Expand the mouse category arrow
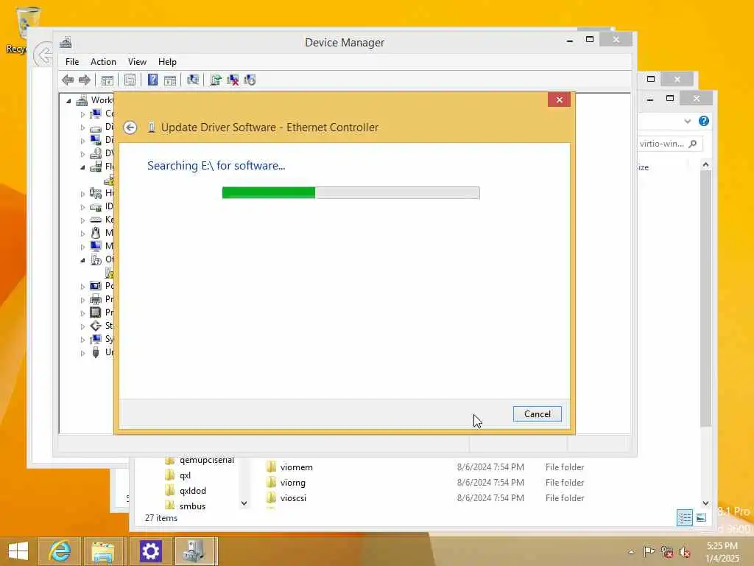This screenshot has height=566, width=754. tap(82, 234)
